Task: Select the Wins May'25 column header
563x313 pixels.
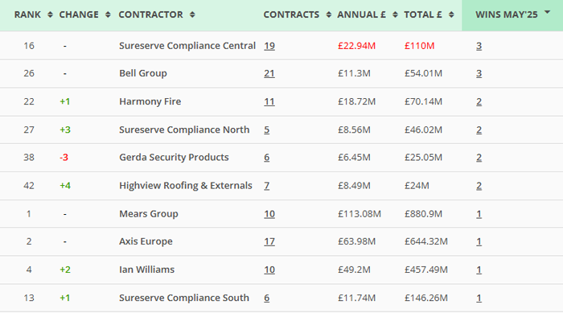Action: click(x=506, y=14)
